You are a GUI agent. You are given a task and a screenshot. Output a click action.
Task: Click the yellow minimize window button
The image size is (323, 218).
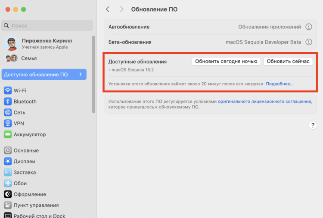(x=16, y=9)
